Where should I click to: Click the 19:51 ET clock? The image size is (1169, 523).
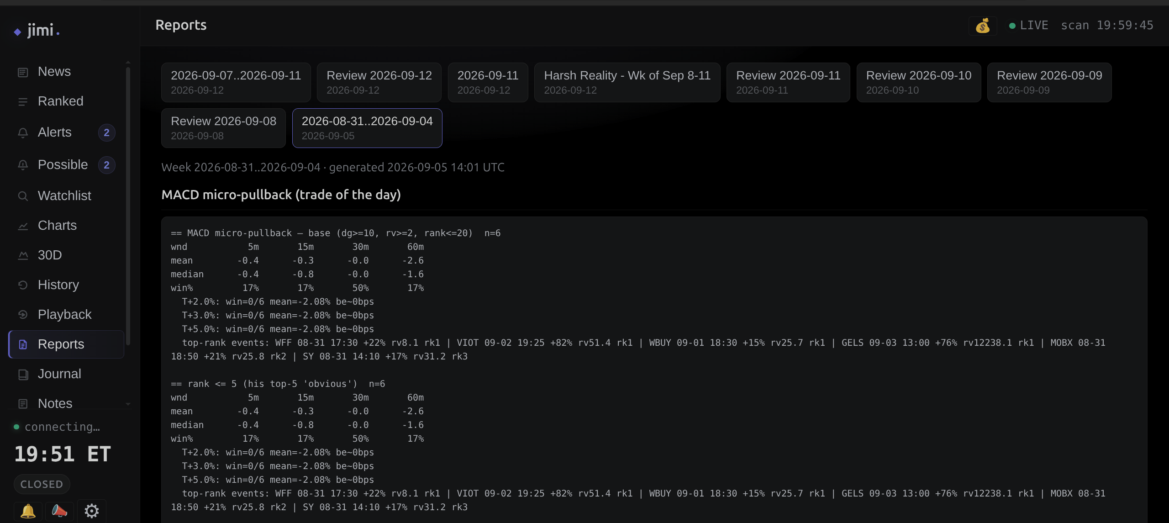coord(63,454)
